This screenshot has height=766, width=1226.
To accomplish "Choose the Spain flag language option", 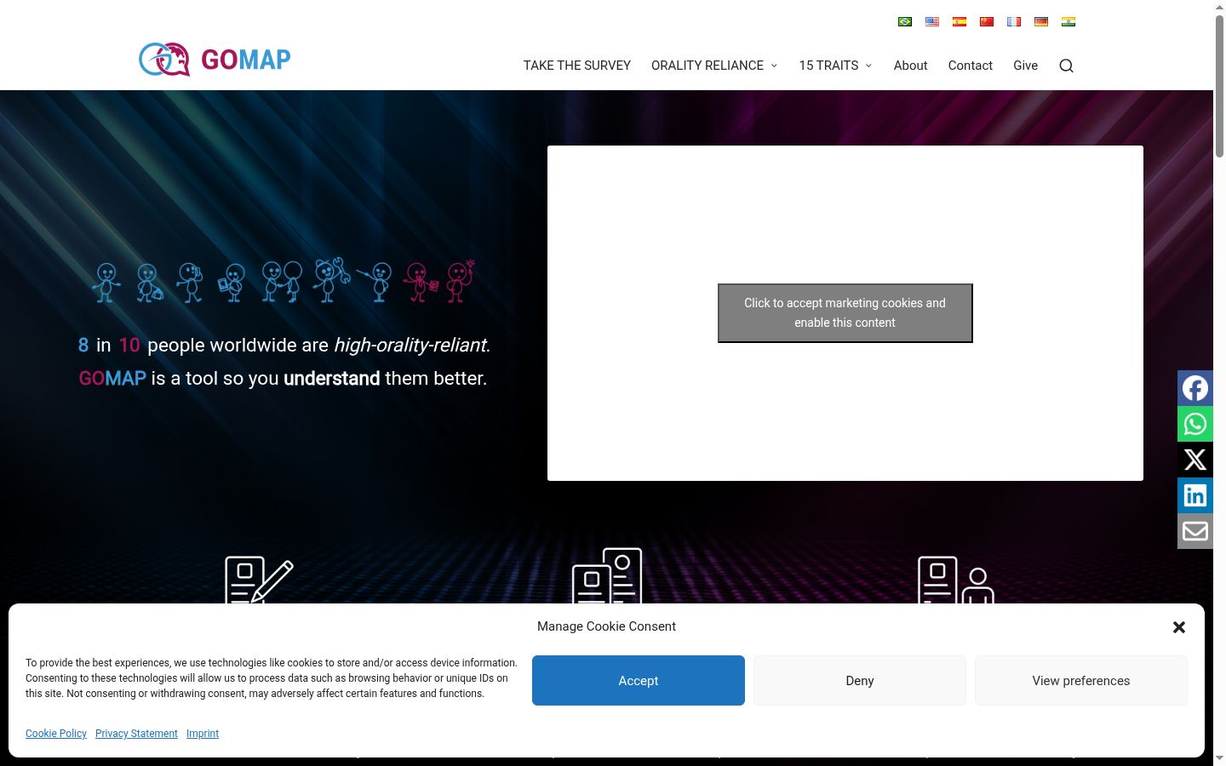I will click(960, 22).
